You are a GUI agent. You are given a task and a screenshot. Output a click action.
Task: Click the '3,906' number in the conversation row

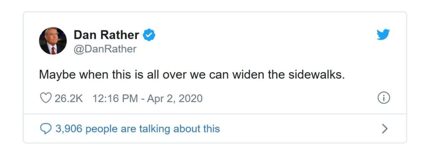69,129
